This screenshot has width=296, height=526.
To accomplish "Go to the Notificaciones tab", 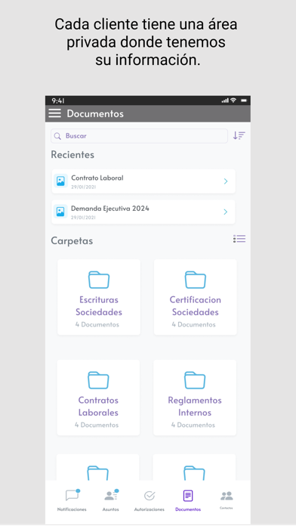I will click(72, 500).
